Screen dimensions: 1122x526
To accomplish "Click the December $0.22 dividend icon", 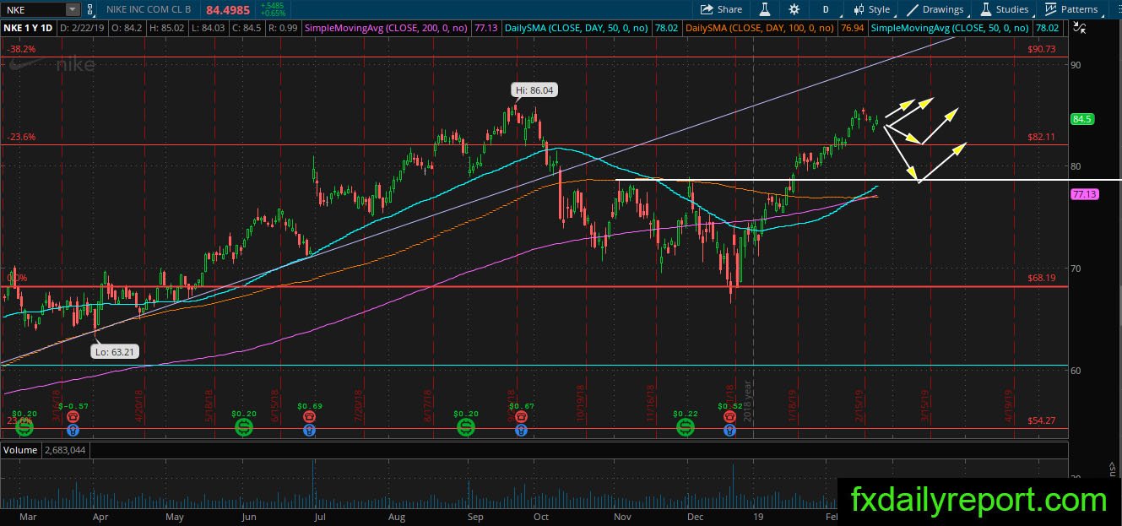I will 686,428.
